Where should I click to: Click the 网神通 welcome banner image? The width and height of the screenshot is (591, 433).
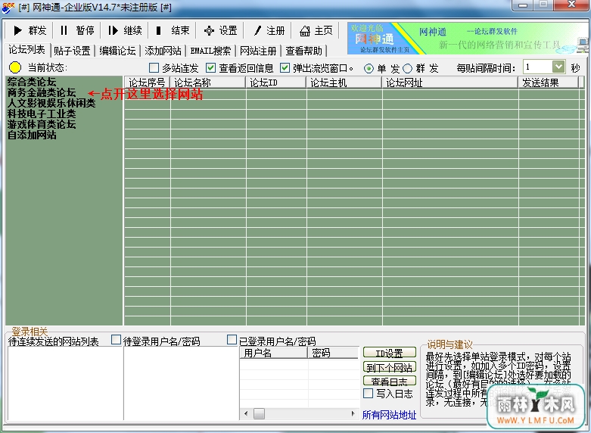pyautogui.click(x=468, y=39)
